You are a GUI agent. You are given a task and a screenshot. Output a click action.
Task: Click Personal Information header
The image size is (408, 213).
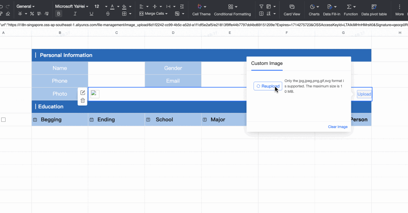click(x=201, y=55)
